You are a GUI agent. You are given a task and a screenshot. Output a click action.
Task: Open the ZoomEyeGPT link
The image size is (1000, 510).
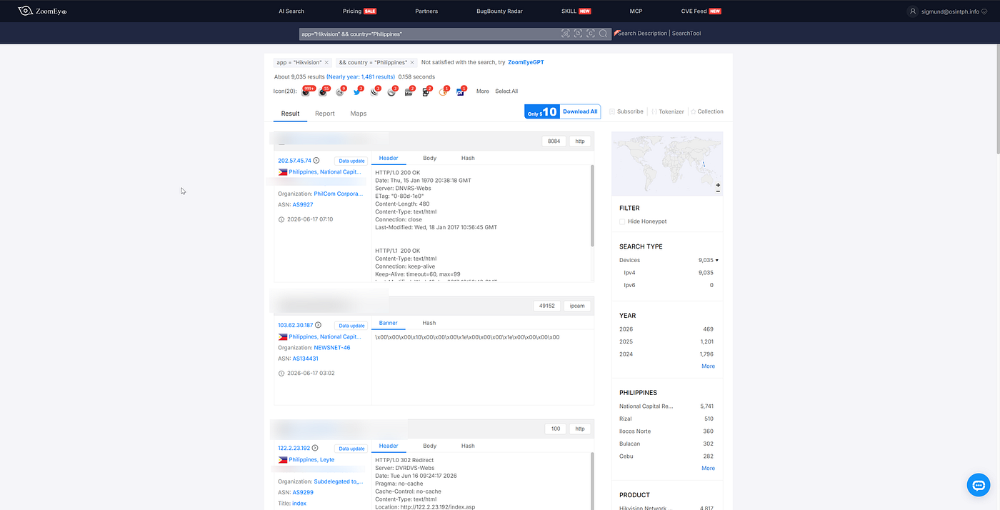click(x=526, y=63)
